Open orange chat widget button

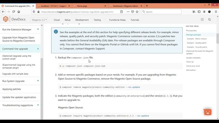coord(208,112)
